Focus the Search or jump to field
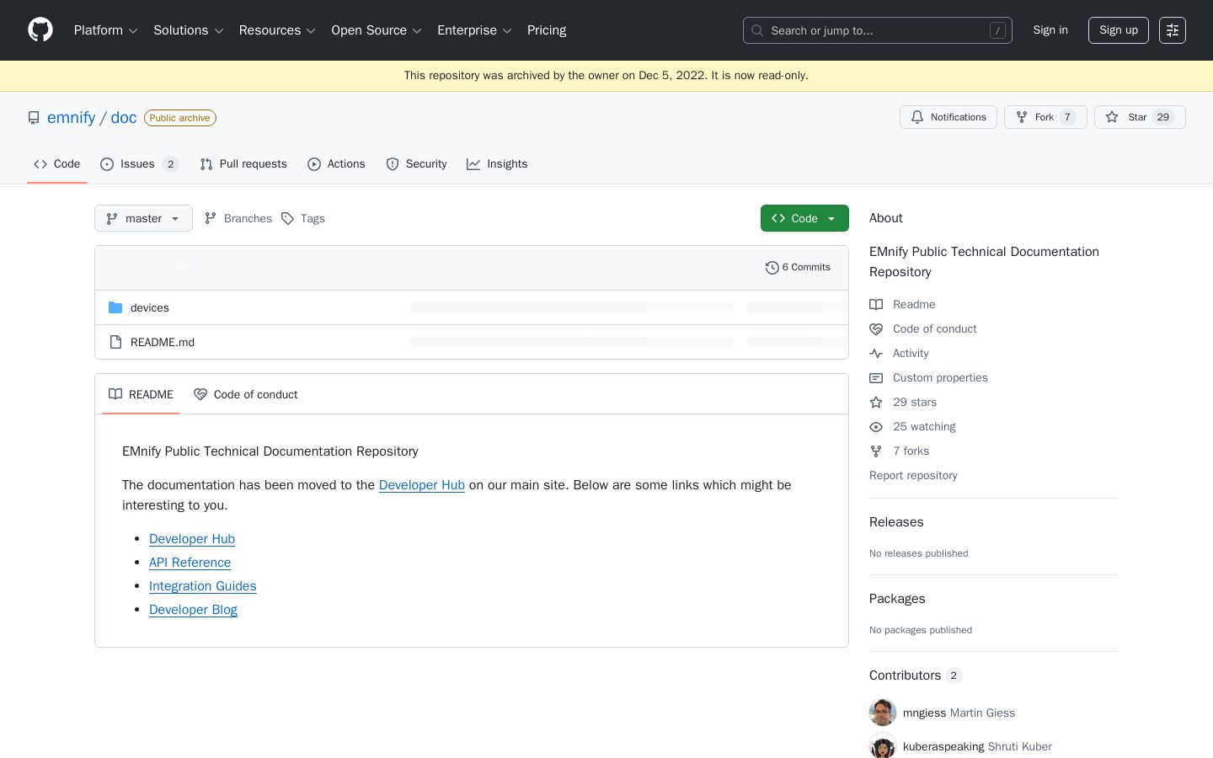1213x758 pixels. pos(878,30)
